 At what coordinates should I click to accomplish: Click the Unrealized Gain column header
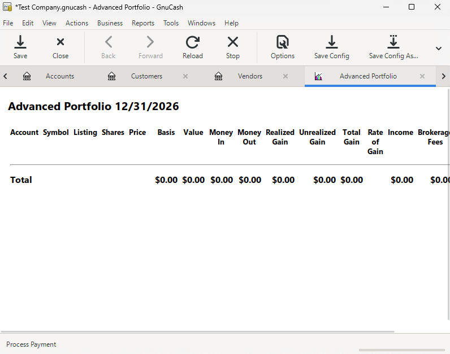[317, 137]
